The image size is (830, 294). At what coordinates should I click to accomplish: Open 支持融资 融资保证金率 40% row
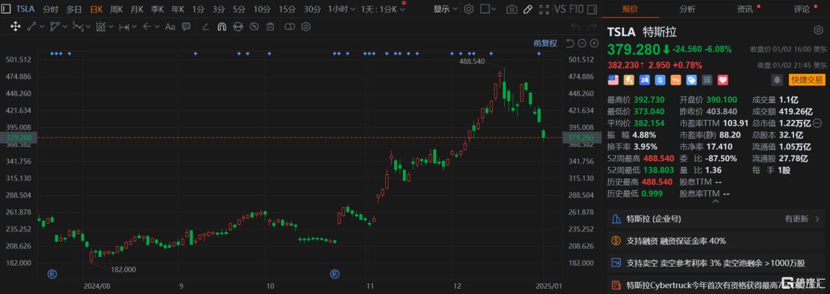[x=715, y=241]
